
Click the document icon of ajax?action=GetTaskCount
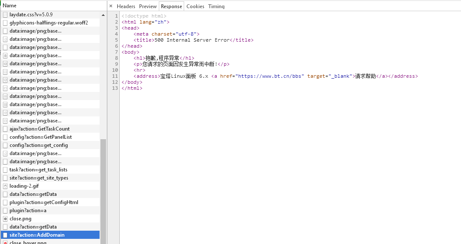(5, 129)
